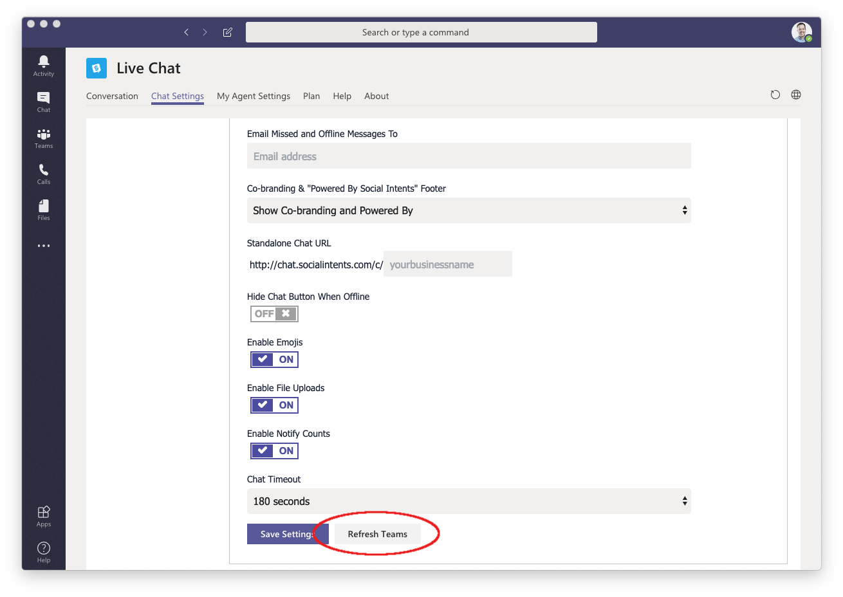843x597 pixels.
Task: Open tab in browser via globe icon
Action: click(796, 95)
